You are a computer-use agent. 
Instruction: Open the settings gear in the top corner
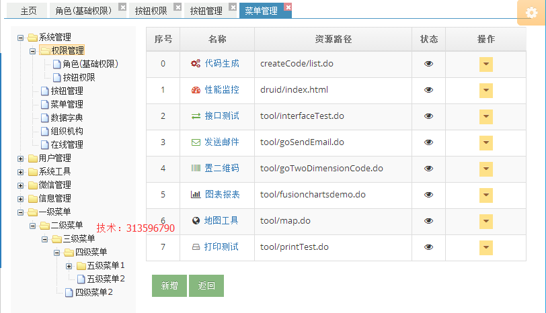pos(531,13)
